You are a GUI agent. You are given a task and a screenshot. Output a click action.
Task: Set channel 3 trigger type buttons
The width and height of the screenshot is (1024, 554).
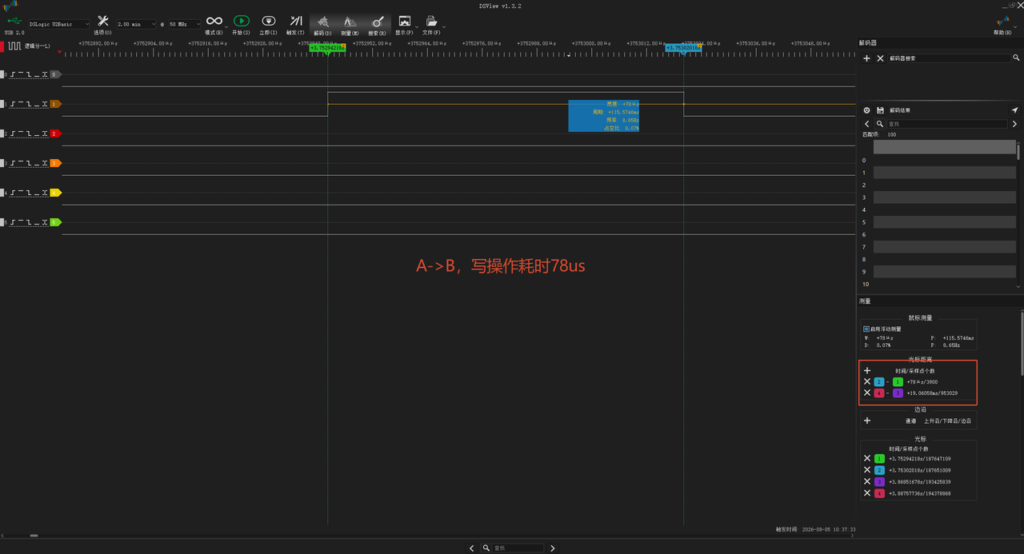(29, 163)
